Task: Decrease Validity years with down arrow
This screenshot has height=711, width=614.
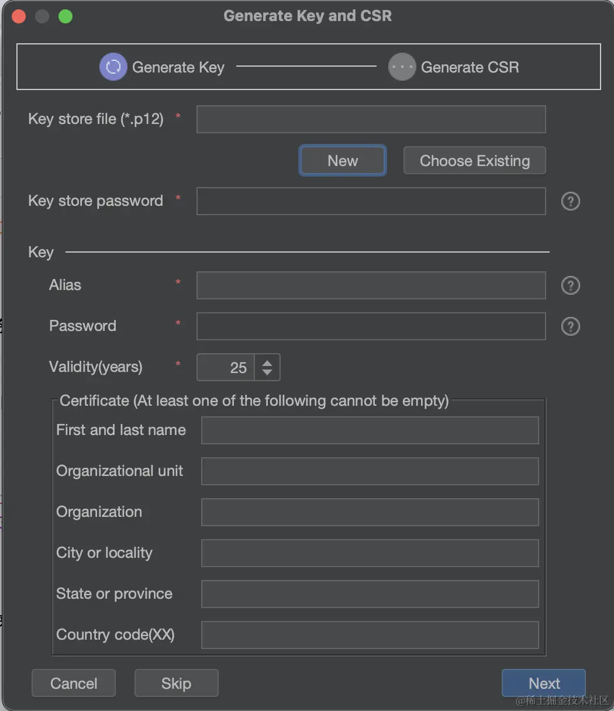Action: [267, 372]
